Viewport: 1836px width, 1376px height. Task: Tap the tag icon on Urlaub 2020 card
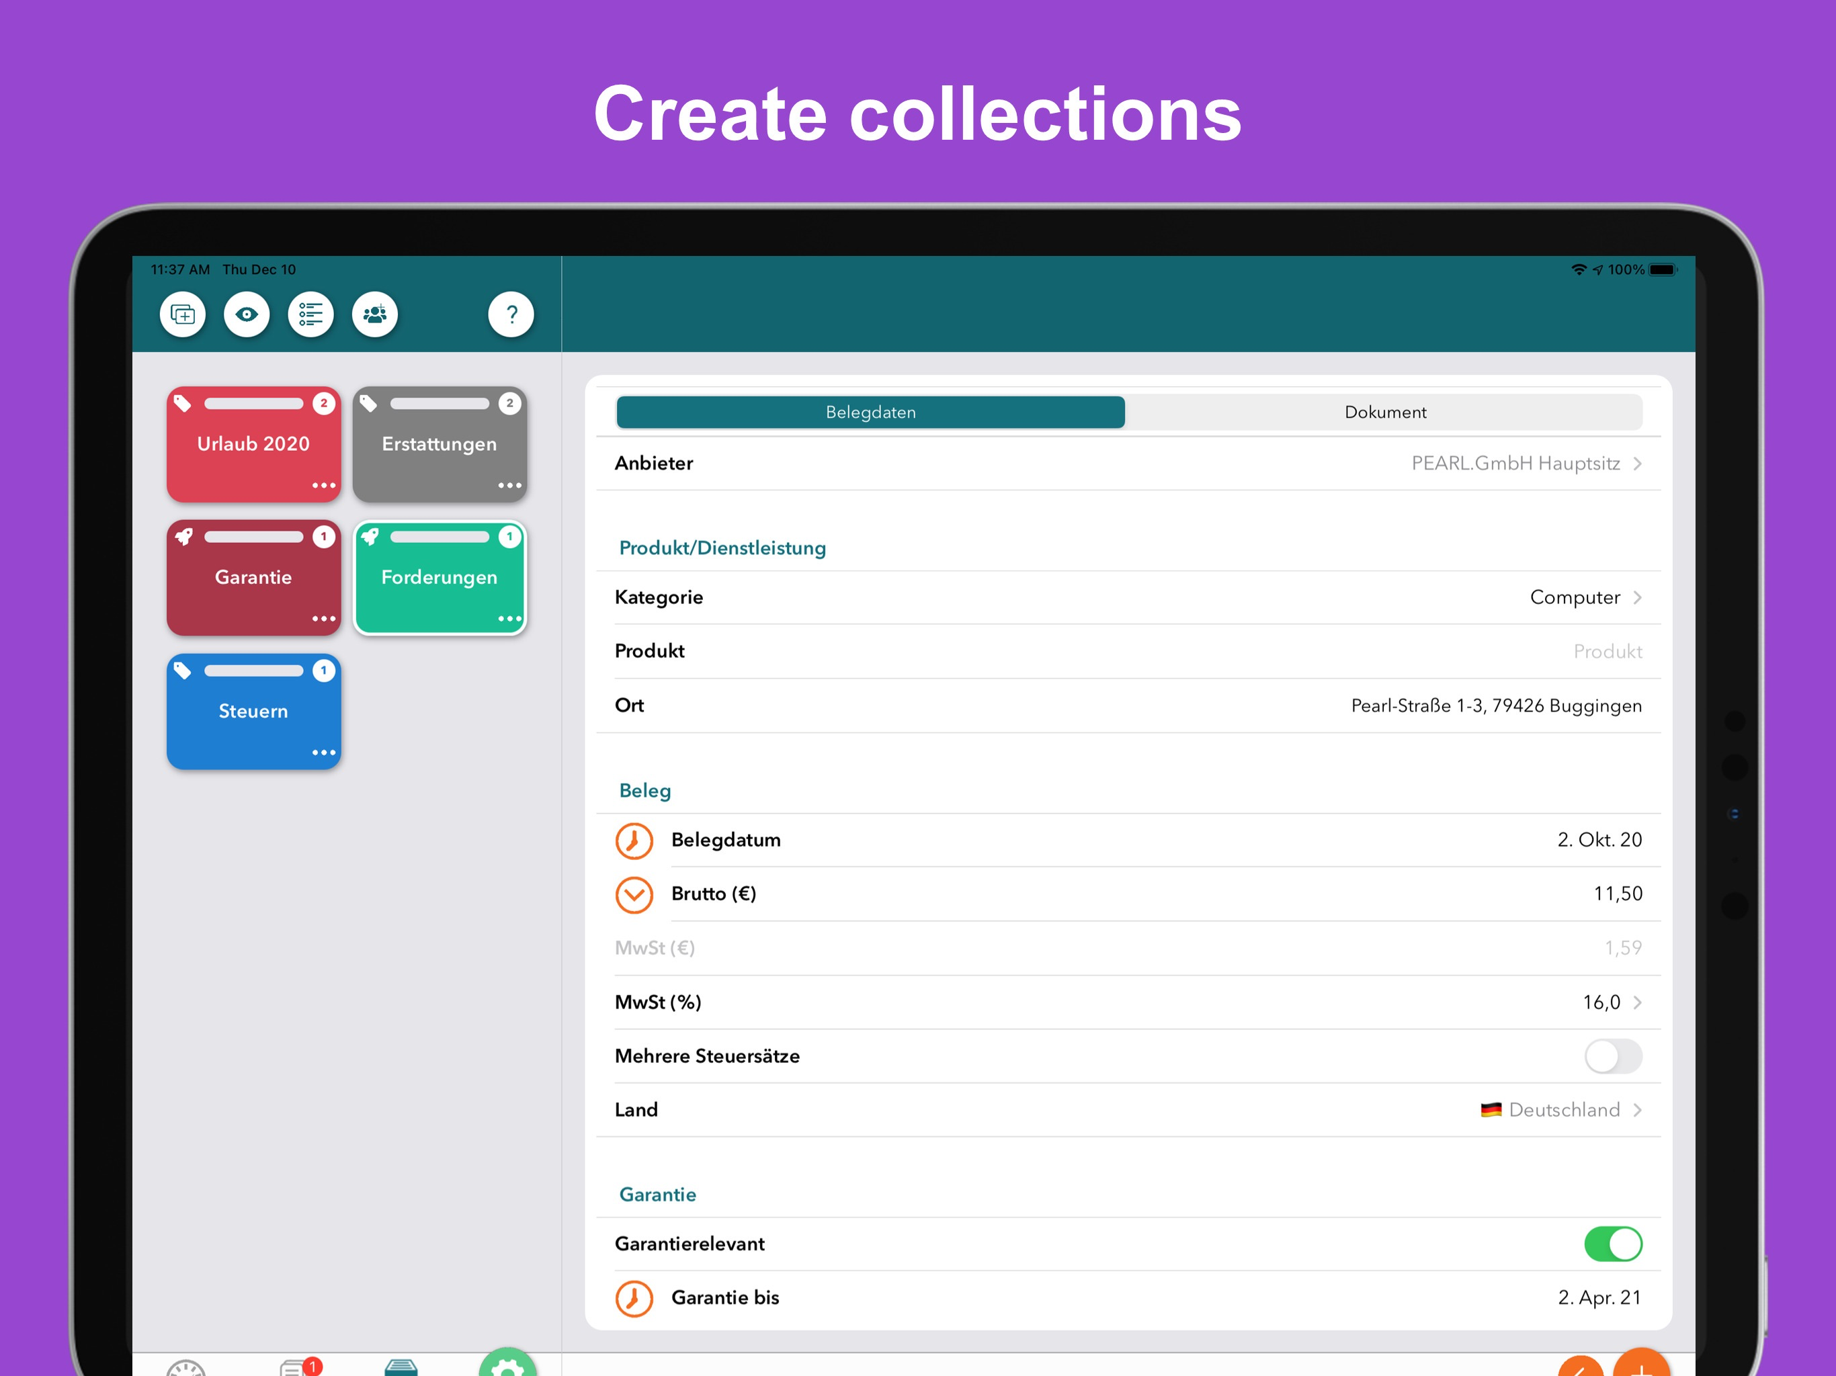[183, 404]
